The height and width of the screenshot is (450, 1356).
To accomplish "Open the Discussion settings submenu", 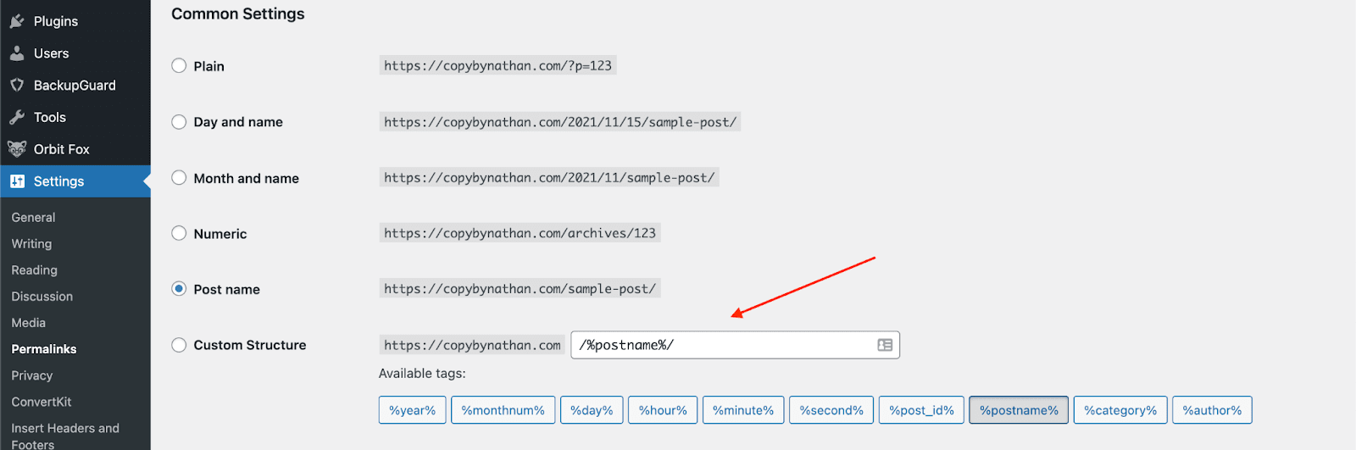I will [42, 297].
